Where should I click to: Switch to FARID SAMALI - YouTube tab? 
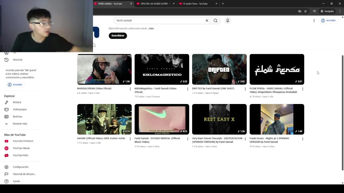110,4
